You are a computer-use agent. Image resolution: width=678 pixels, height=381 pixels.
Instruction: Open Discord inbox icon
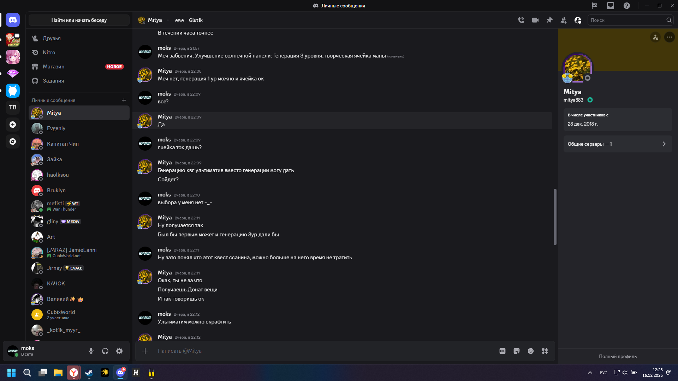pos(611,6)
